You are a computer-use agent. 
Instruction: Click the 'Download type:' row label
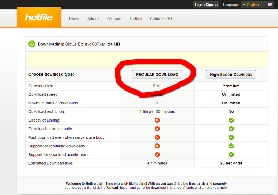(x=42, y=86)
